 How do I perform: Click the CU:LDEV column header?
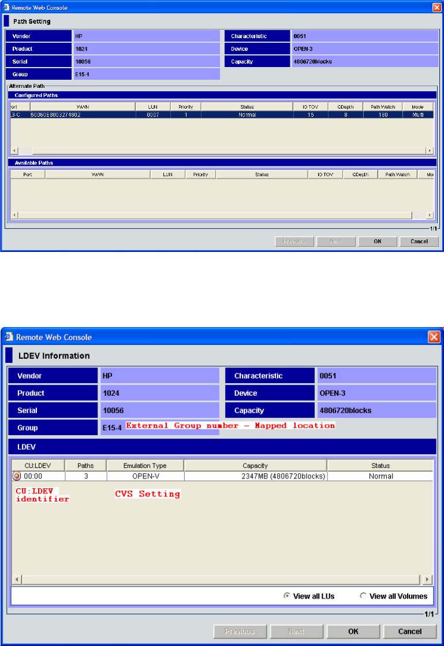[38, 466]
